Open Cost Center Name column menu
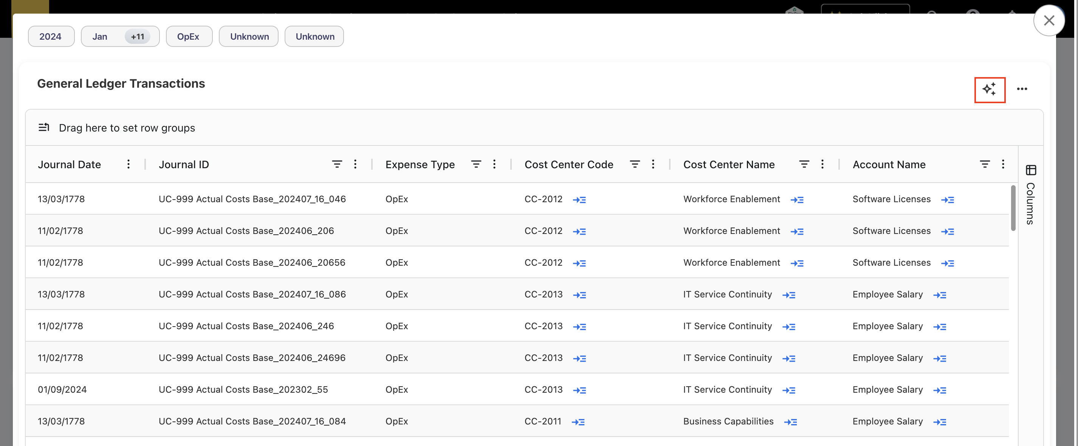Viewport: 1078px width, 446px height. [x=822, y=164]
